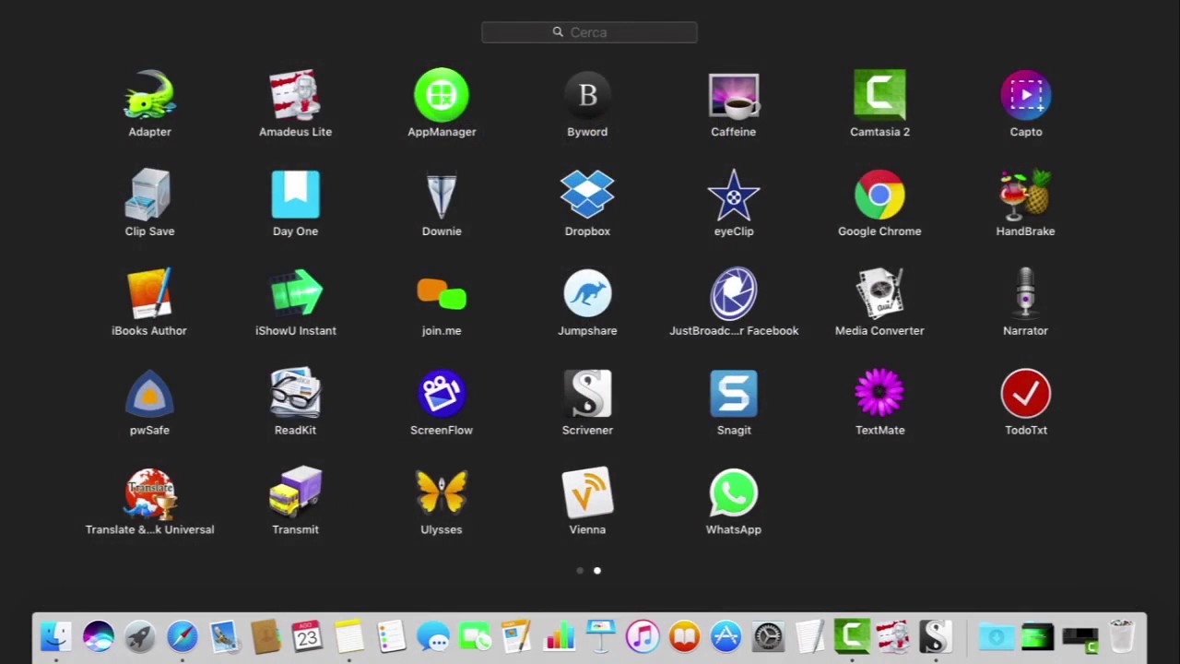Viewport: 1180px width, 664px height.
Task: Switch to Scrivener in the Dock
Action: coord(936,636)
